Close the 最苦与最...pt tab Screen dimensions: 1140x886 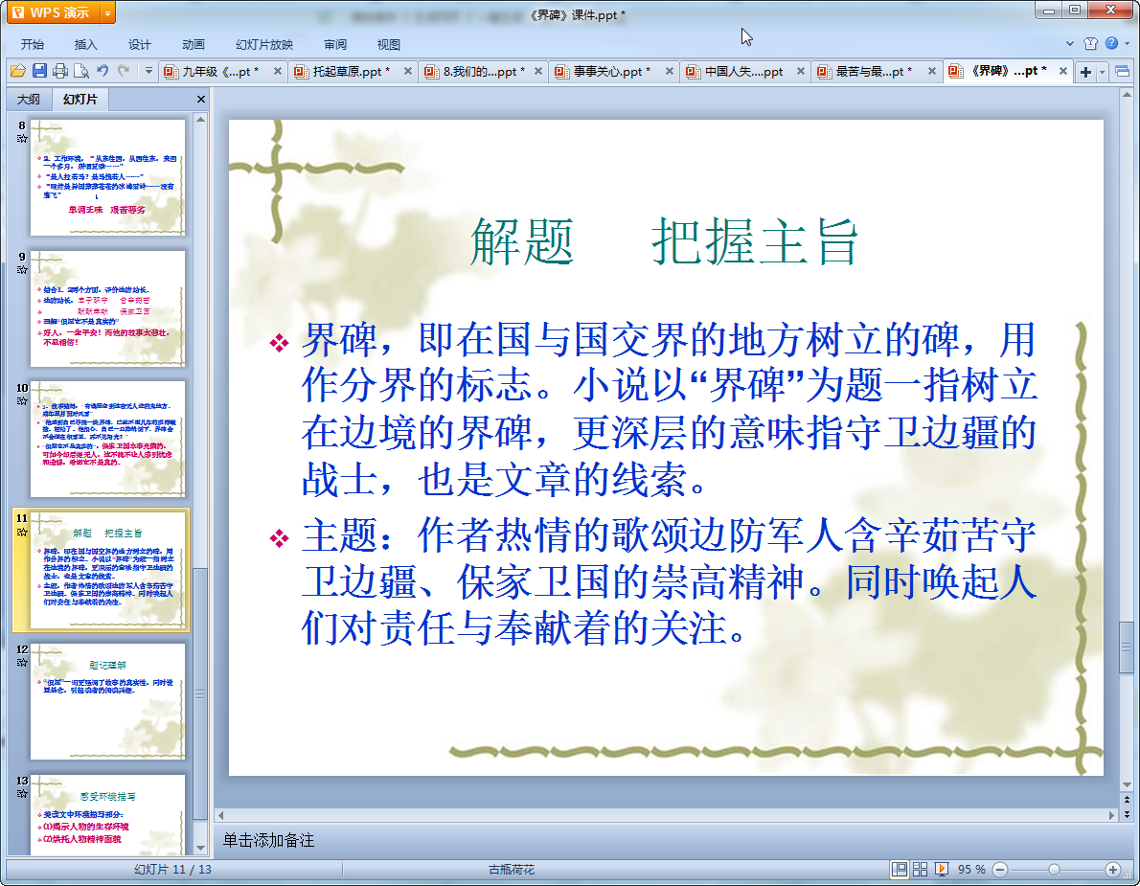tap(932, 71)
